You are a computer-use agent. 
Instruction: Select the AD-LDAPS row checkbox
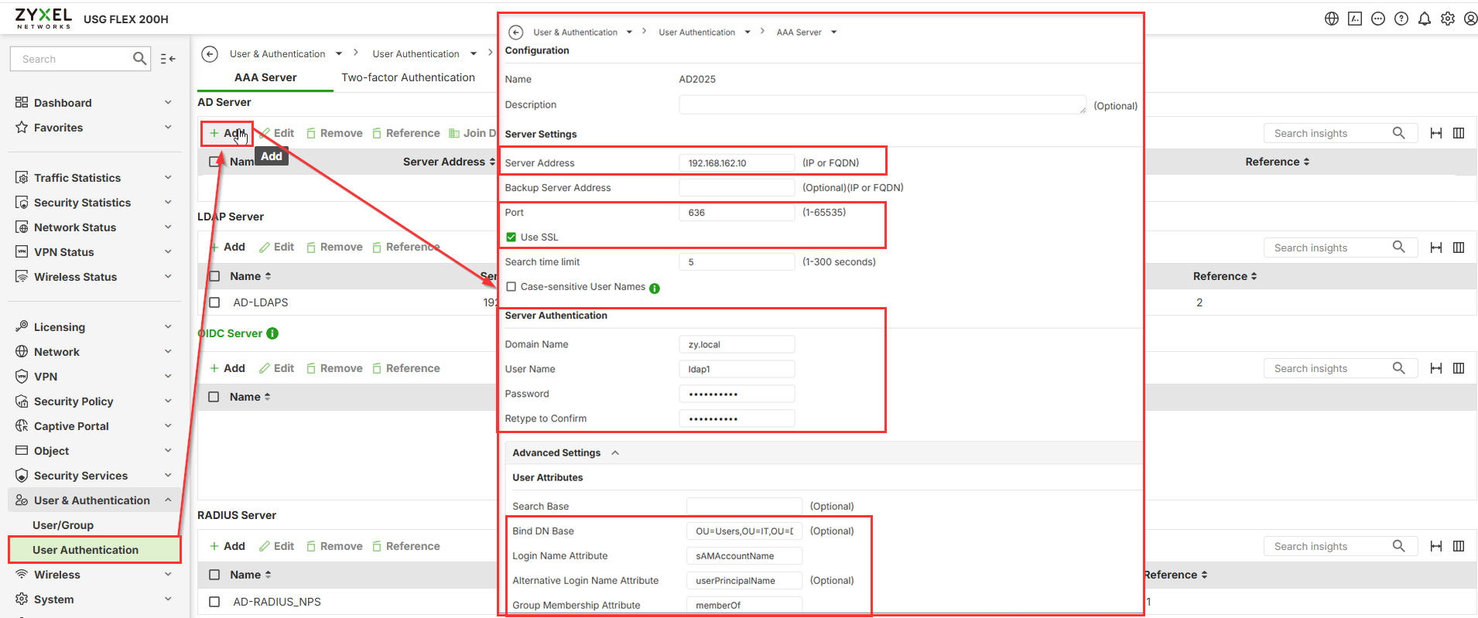coord(214,302)
